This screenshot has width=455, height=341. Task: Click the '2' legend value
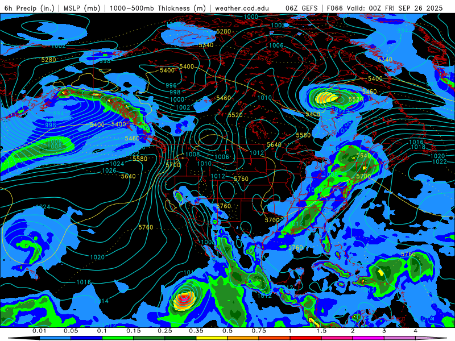point(353,331)
